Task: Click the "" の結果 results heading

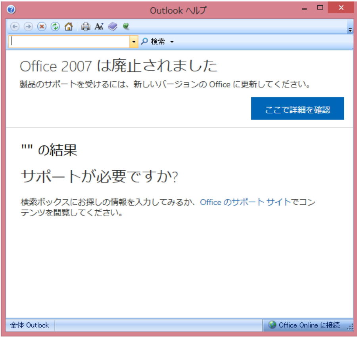Action: click(49, 150)
